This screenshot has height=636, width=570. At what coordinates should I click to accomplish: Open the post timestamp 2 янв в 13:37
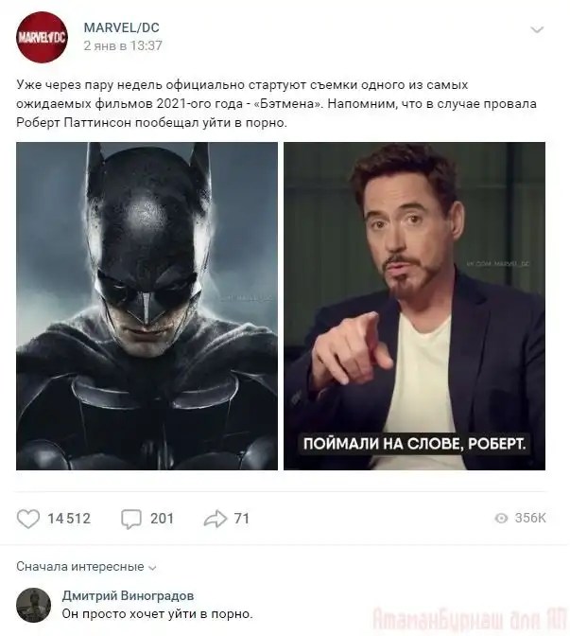[x=123, y=45]
